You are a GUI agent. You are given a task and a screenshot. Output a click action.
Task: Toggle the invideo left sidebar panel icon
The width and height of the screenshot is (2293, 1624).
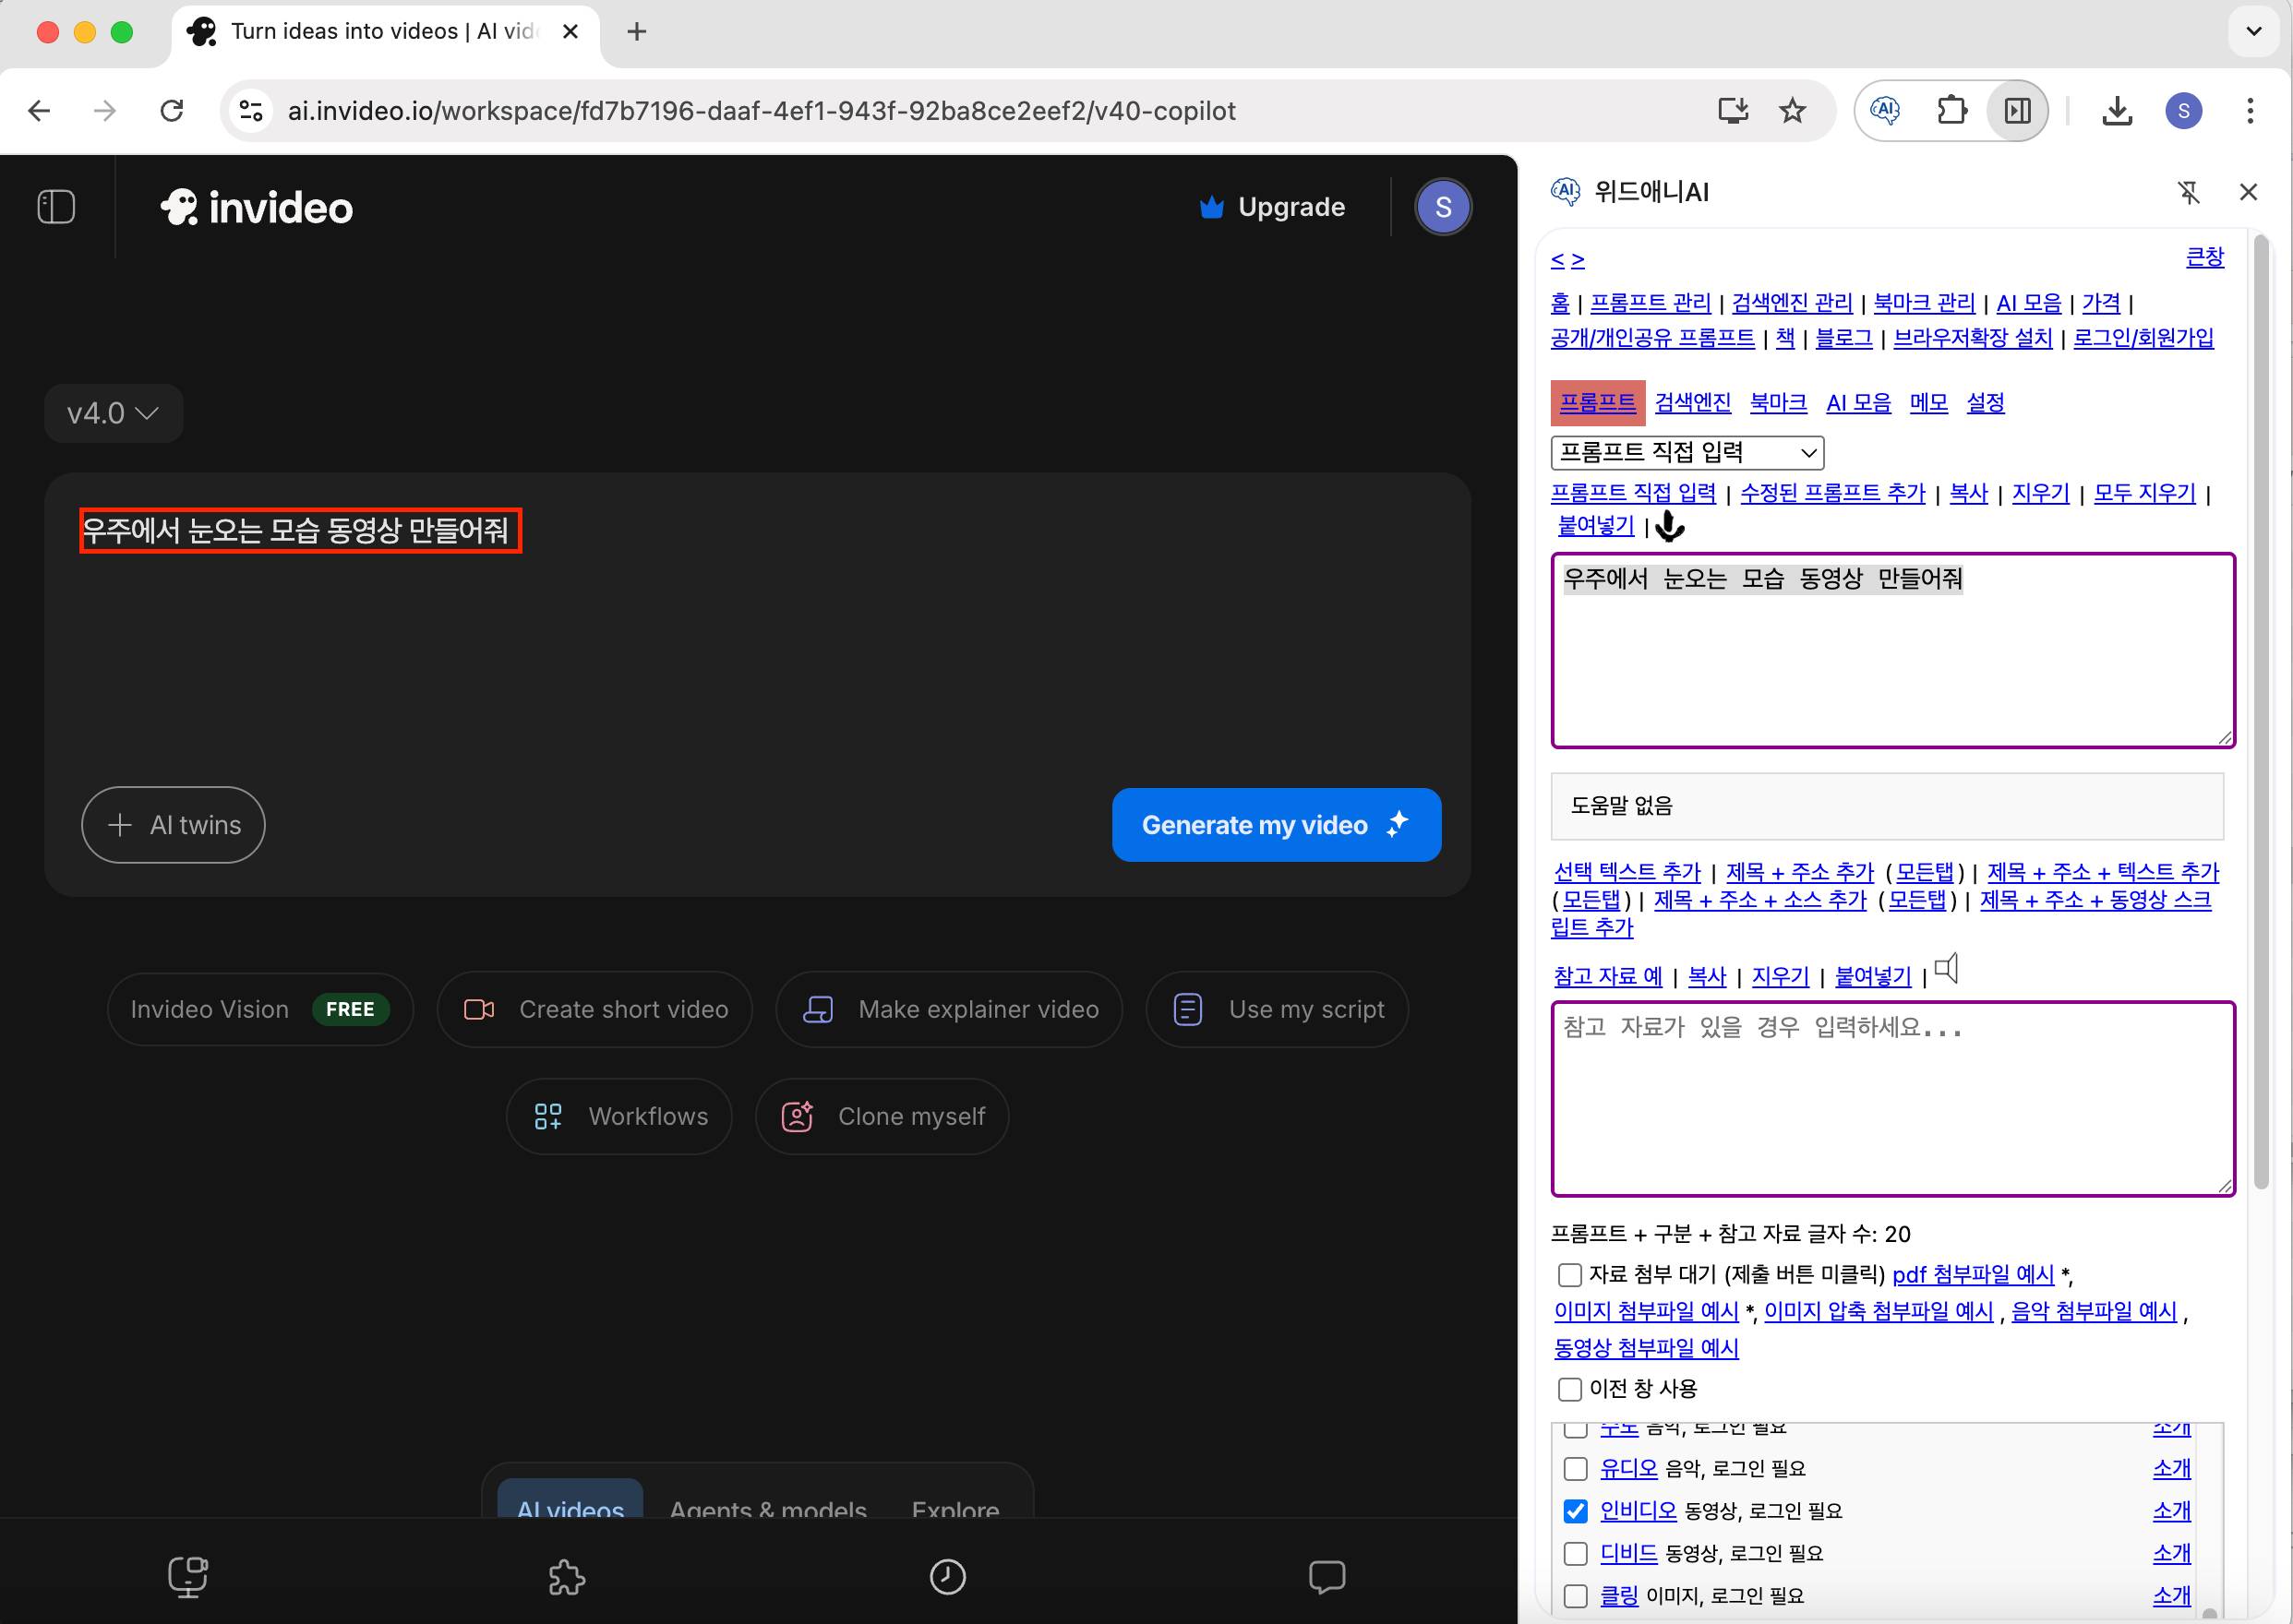point(56,207)
